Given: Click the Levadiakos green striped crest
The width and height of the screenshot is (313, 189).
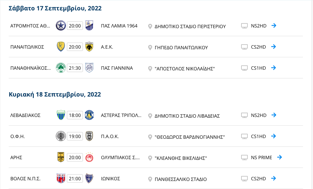Looking at the screenshot, I should pyautogui.click(x=61, y=115).
